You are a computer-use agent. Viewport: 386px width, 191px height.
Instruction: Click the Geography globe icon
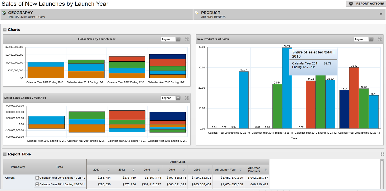click(x=4, y=13)
